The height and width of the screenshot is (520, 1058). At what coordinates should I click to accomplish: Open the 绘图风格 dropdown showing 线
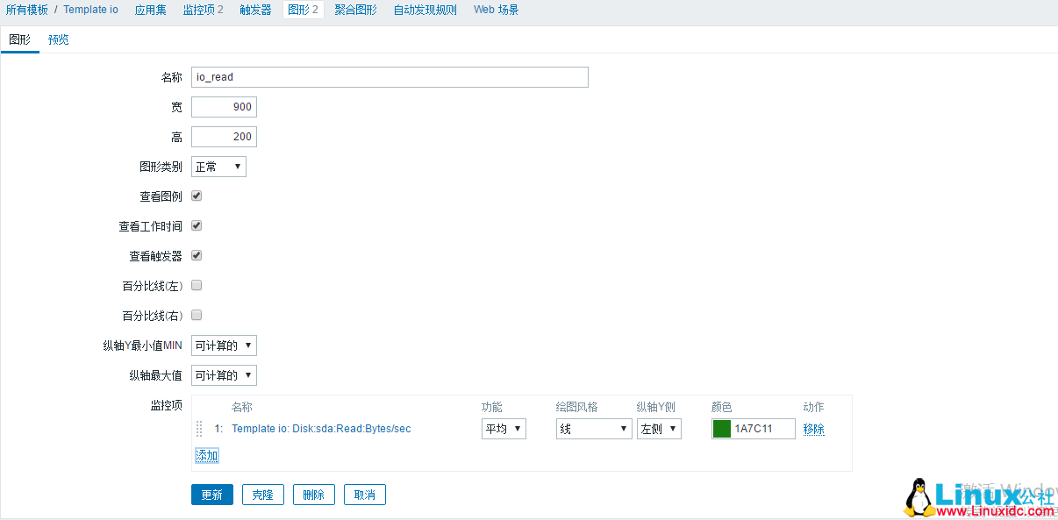click(593, 429)
